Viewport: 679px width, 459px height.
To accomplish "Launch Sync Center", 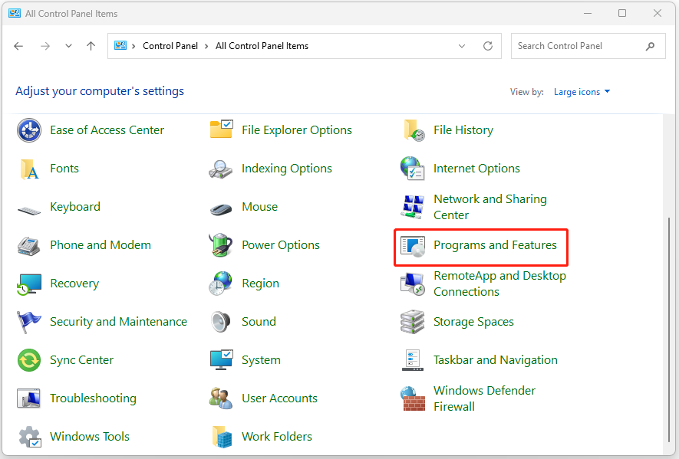I will coord(81,359).
